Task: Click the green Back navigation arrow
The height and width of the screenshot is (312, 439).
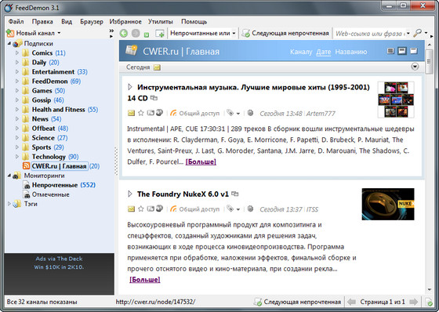Action: pyautogui.click(x=124, y=34)
